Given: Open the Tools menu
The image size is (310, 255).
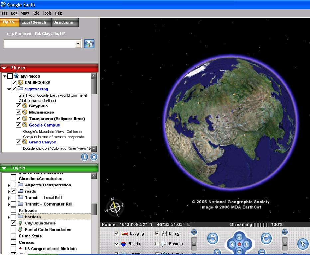Looking at the screenshot, I should 47,13.
